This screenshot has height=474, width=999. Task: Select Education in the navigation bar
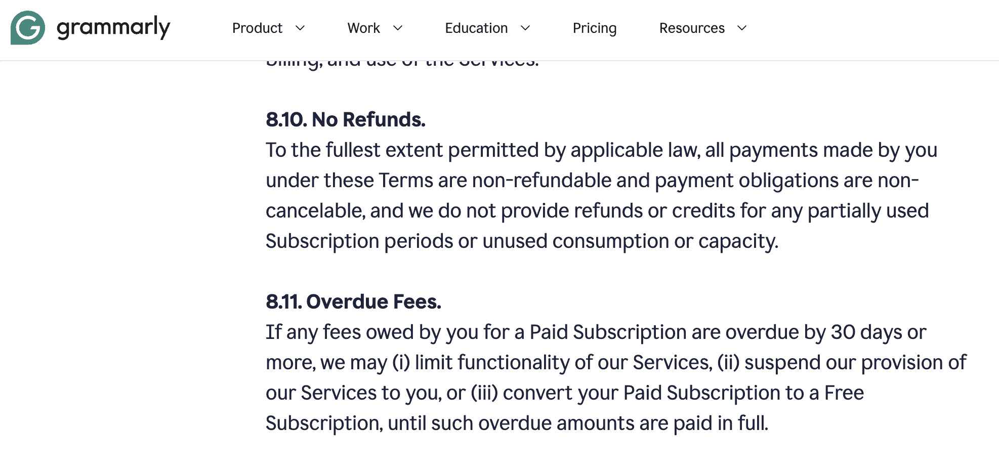[476, 28]
